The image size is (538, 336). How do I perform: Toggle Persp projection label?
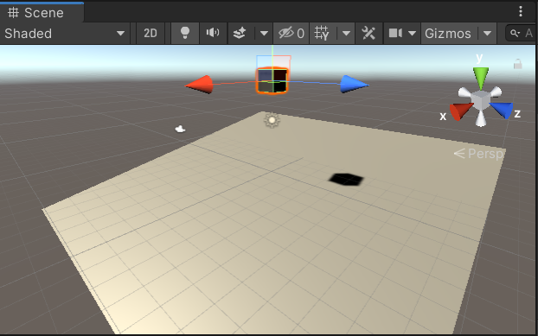coord(478,154)
